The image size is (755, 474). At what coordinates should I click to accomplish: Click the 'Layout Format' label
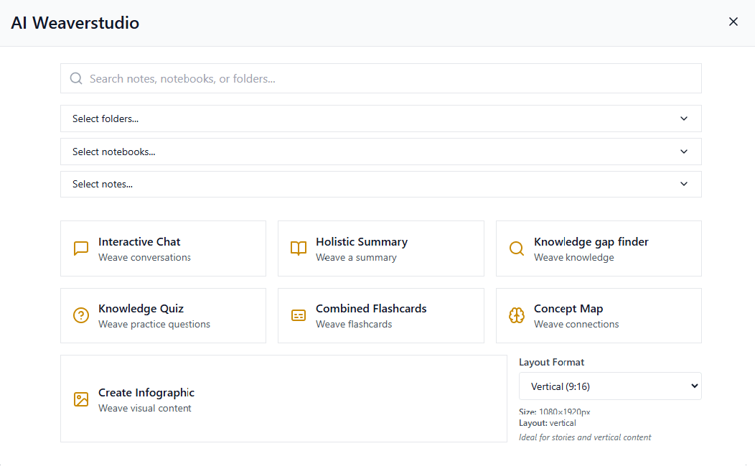551,362
